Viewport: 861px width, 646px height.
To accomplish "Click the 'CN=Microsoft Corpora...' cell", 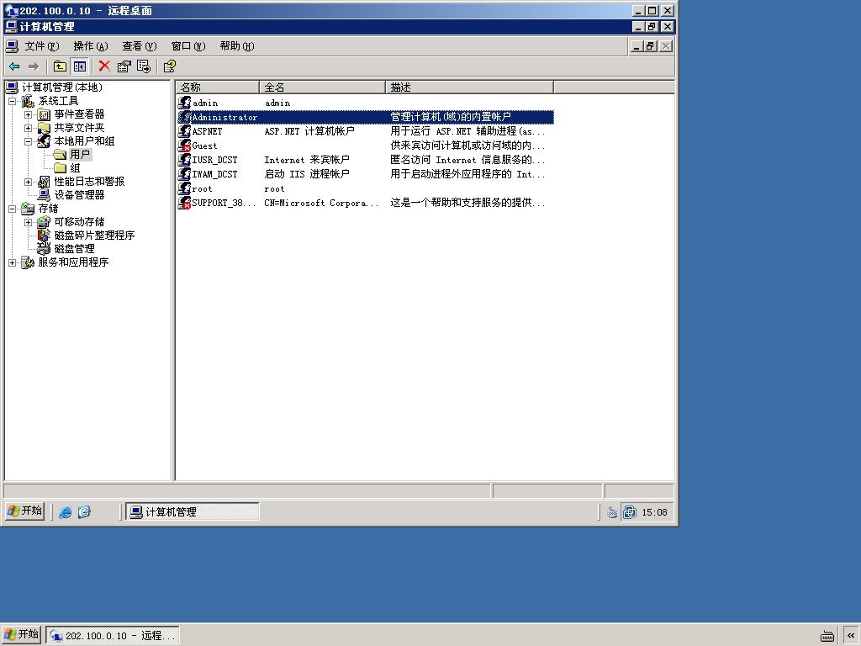I will pyautogui.click(x=321, y=202).
